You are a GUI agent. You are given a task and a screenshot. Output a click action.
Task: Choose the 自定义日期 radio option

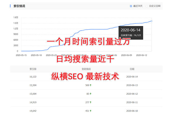pyautogui.click(x=147, y=6)
